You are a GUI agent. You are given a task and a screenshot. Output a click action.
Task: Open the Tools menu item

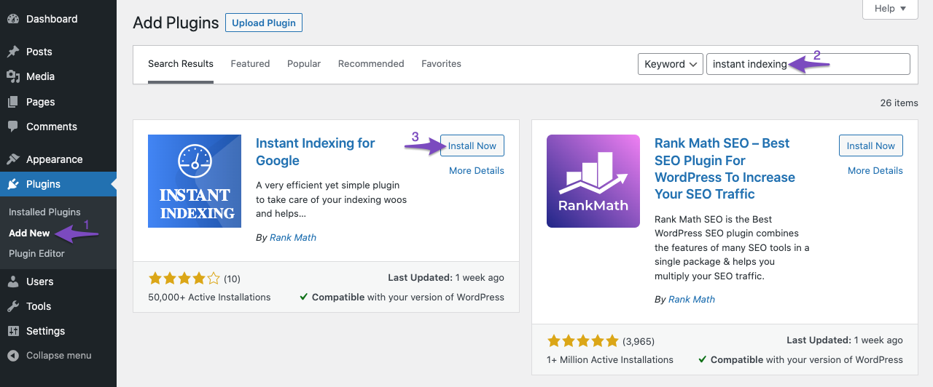pyautogui.click(x=58, y=306)
